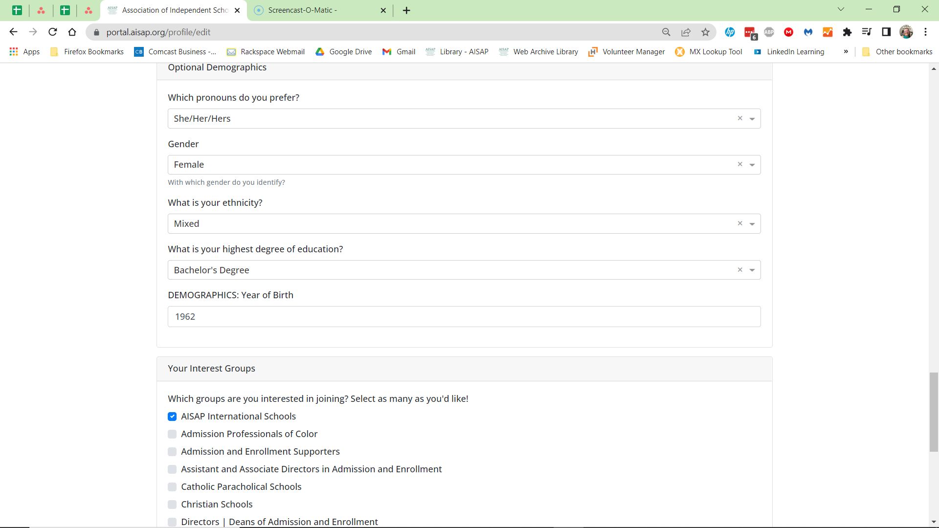Uncheck AISAP International Schools group
The width and height of the screenshot is (939, 528).
[x=172, y=417]
